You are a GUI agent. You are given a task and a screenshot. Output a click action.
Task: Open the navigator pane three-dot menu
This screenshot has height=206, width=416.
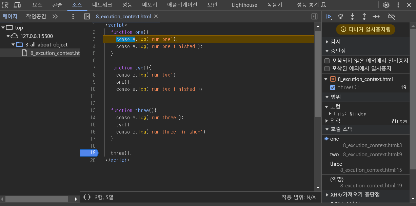point(73,16)
